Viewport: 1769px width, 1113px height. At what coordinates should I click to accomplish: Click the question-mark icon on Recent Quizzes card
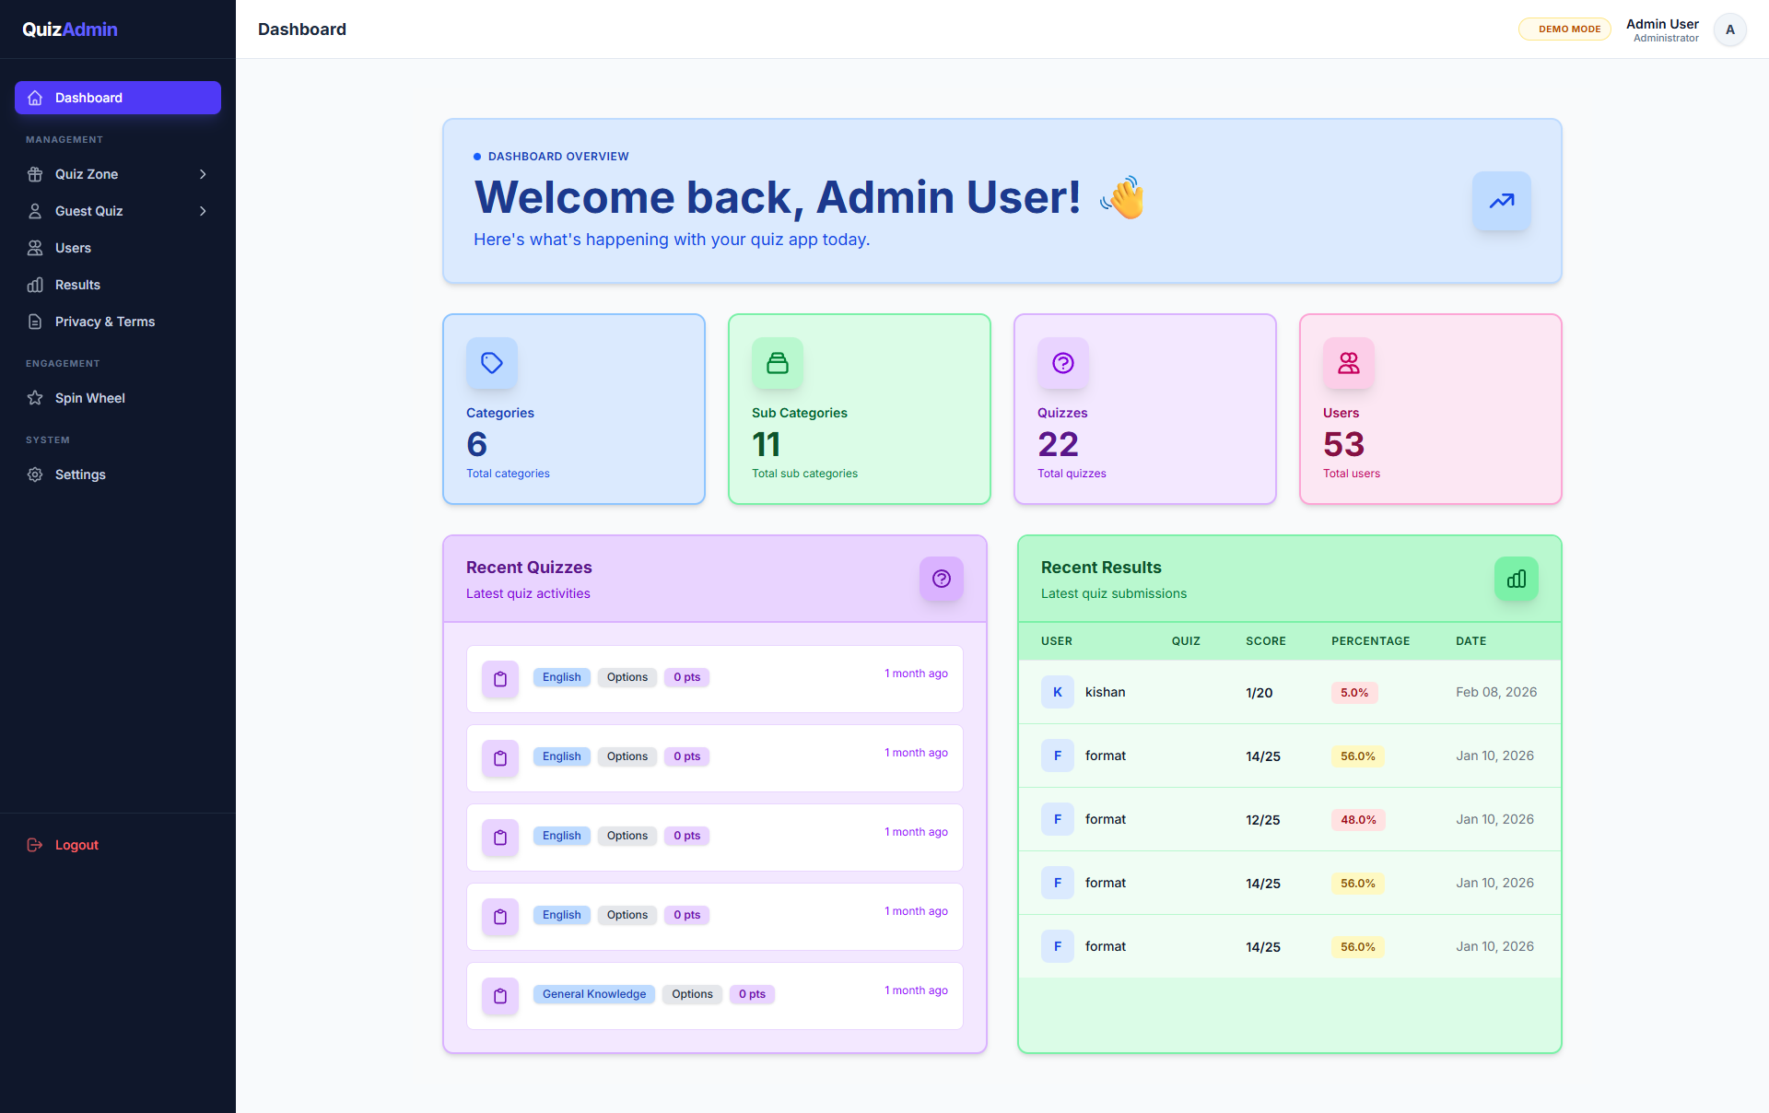coord(941,579)
